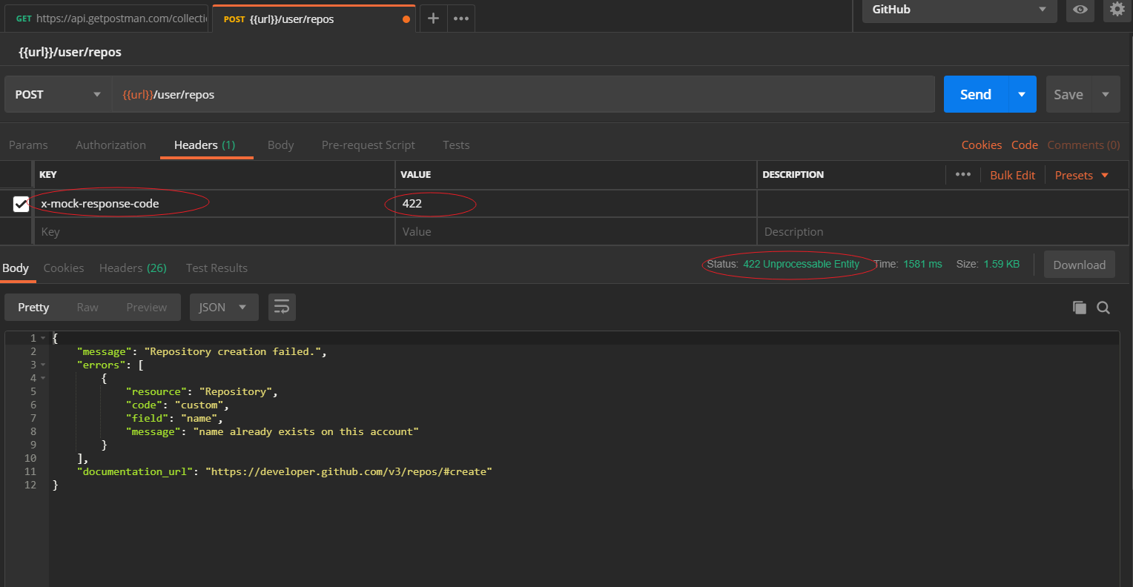Open the Send button dropdown arrow
The image size is (1133, 587).
pyautogui.click(x=1022, y=94)
